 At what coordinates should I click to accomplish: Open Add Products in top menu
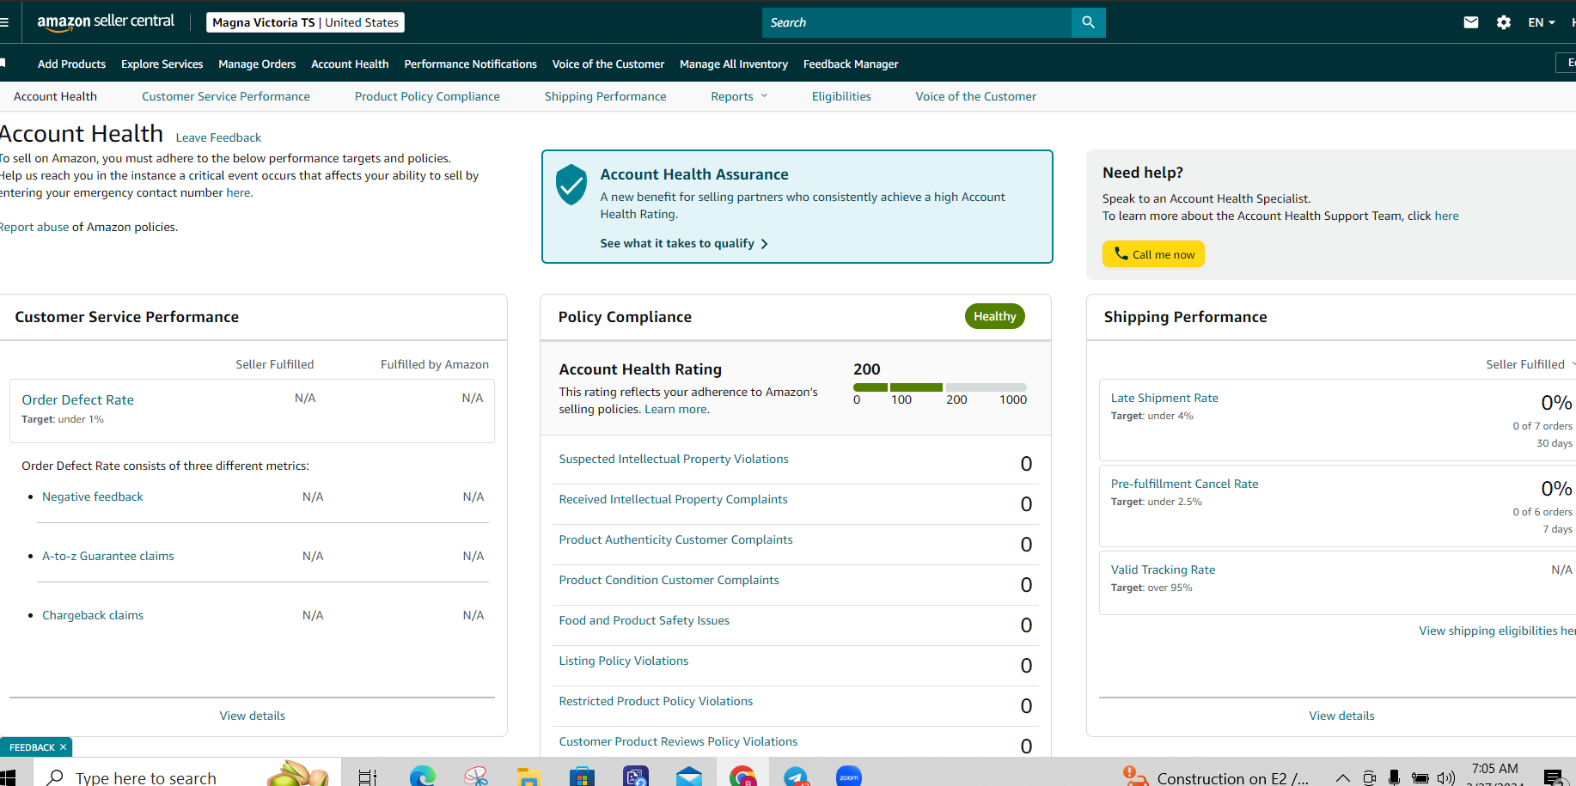tap(71, 64)
